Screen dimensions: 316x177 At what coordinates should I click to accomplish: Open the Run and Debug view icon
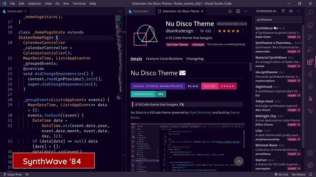pos(311,49)
